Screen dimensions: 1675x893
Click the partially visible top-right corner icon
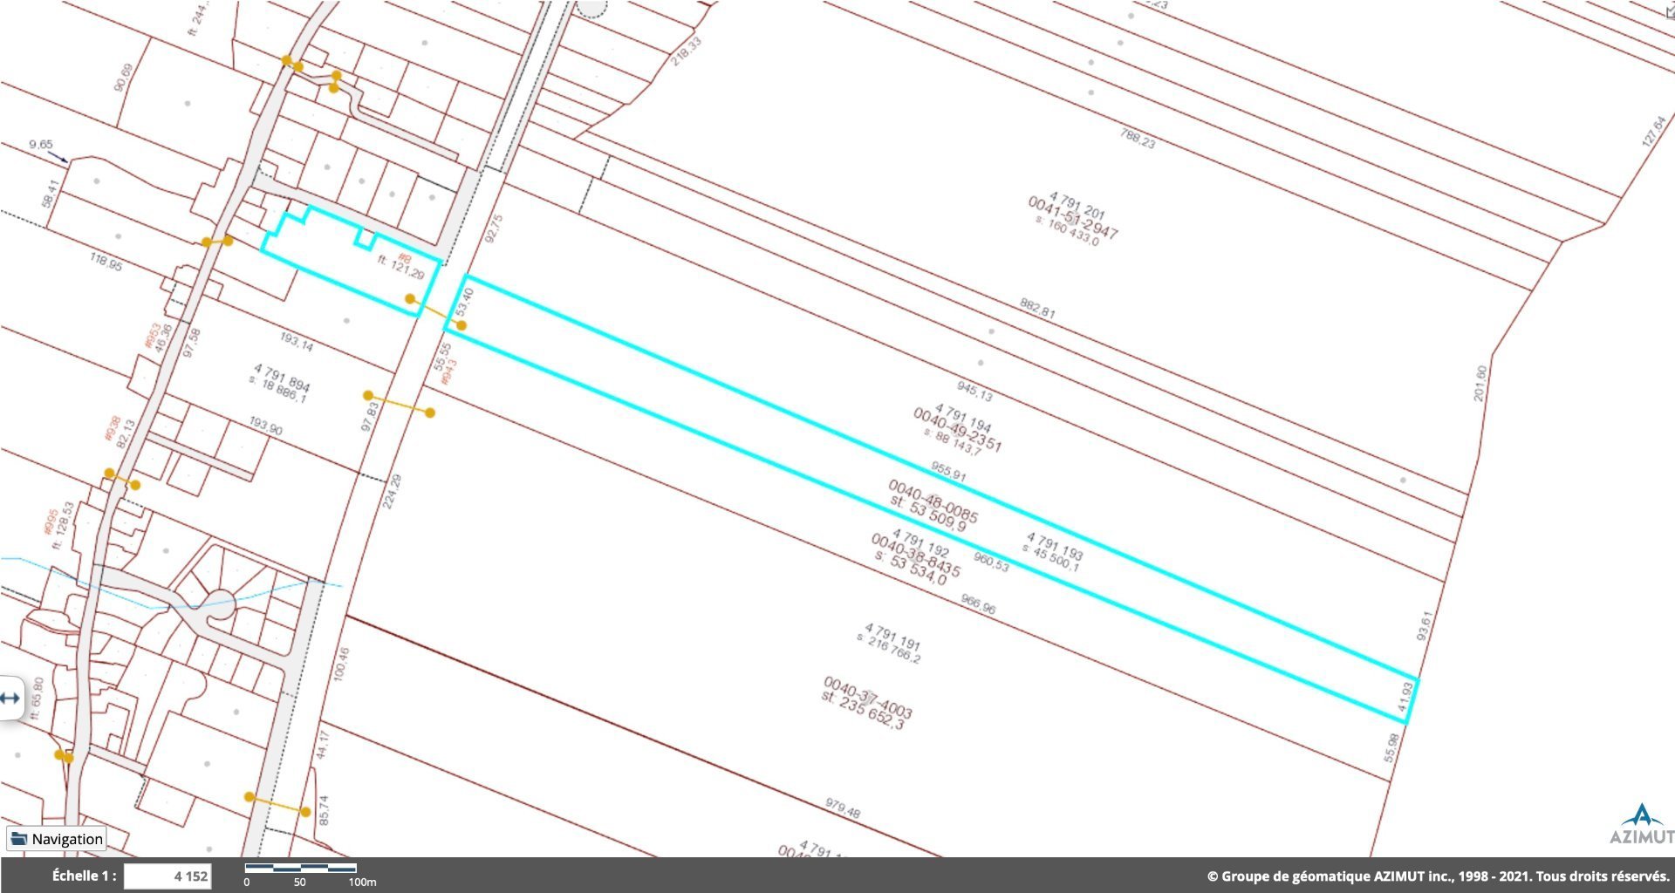click(1668, 9)
